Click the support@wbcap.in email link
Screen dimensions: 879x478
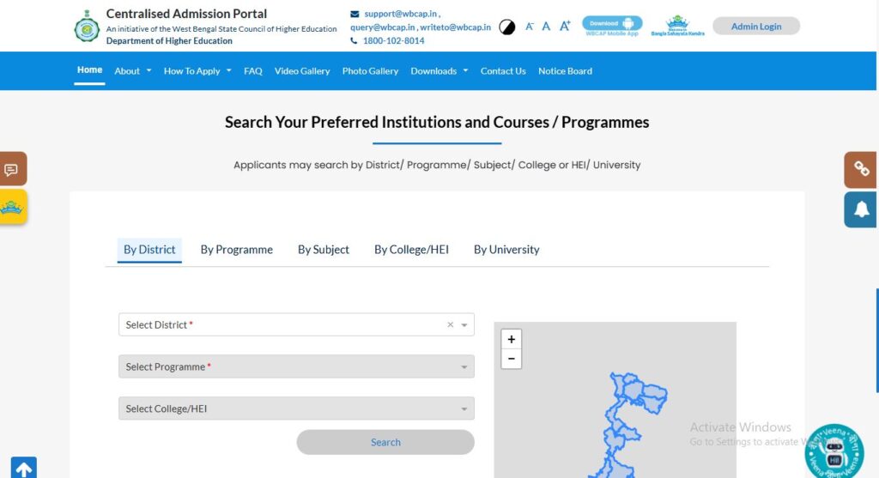pos(400,14)
